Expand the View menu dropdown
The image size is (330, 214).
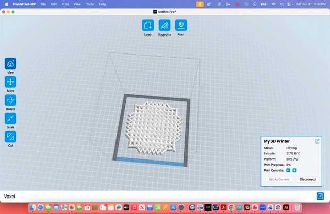[77, 4]
